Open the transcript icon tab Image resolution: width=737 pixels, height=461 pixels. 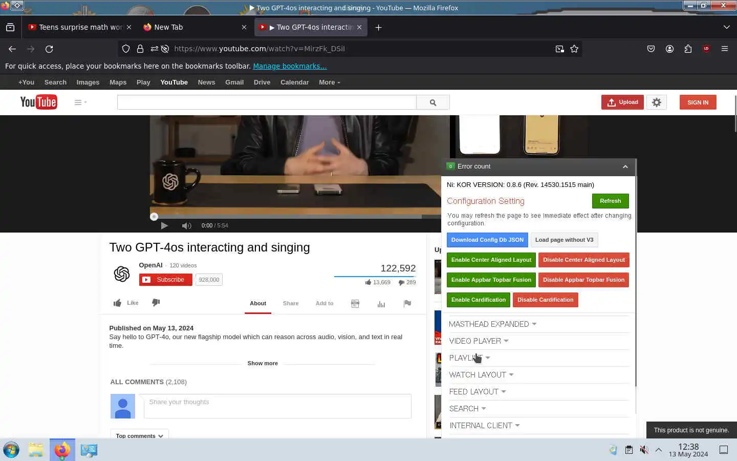click(355, 304)
